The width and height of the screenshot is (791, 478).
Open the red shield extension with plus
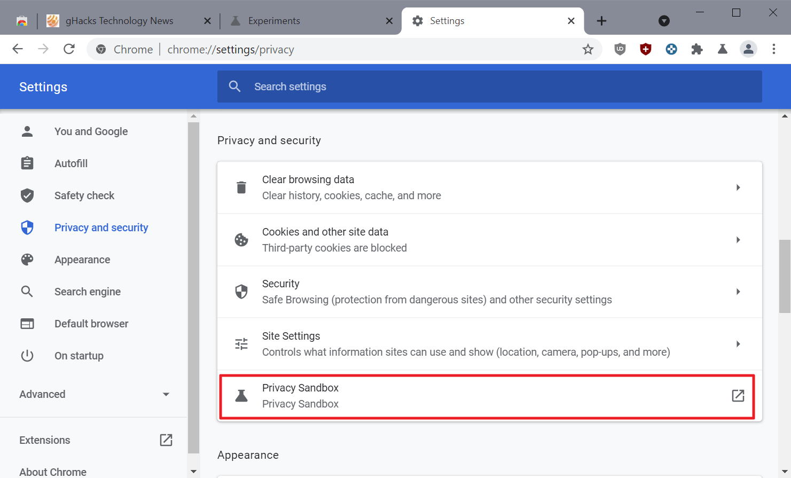point(646,49)
